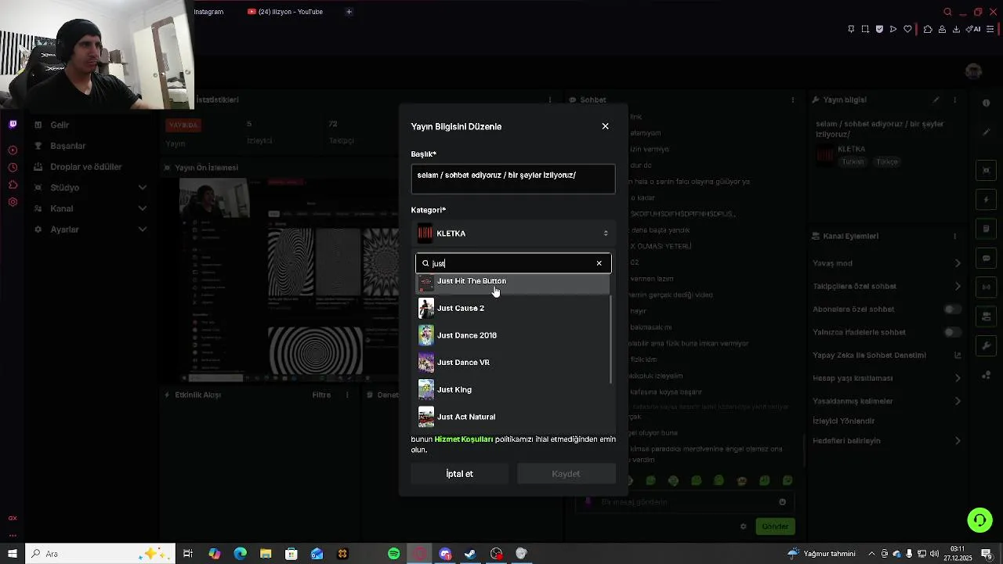The height and width of the screenshot is (564, 1003).
Task: Choose the Just King category
Action: [512, 389]
